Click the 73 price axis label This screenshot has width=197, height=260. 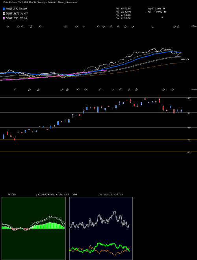click(189, 140)
